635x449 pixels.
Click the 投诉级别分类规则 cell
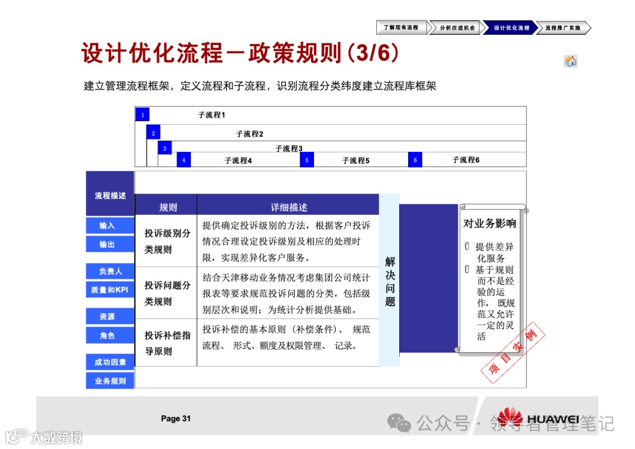(x=167, y=241)
